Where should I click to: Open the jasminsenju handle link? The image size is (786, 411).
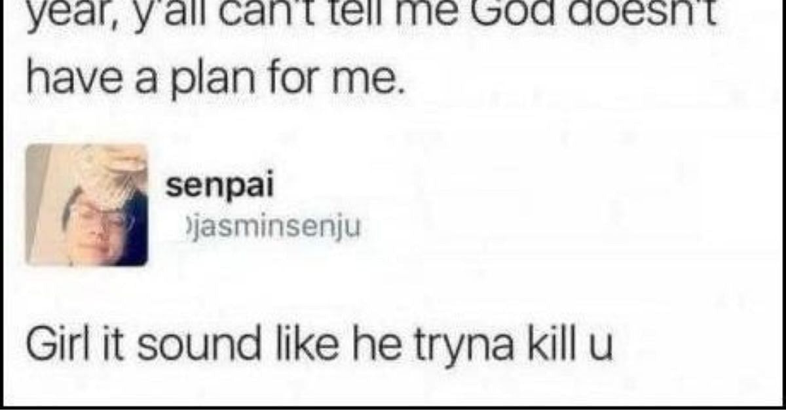pyautogui.click(x=271, y=228)
